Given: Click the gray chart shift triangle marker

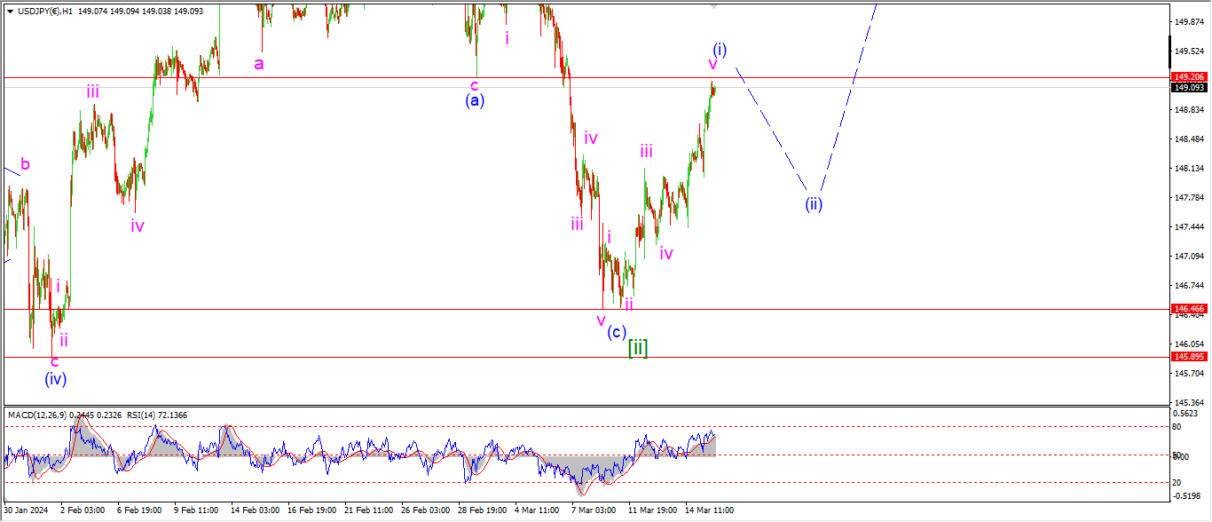Looking at the screenshot, I should click(x=715, y=5).
